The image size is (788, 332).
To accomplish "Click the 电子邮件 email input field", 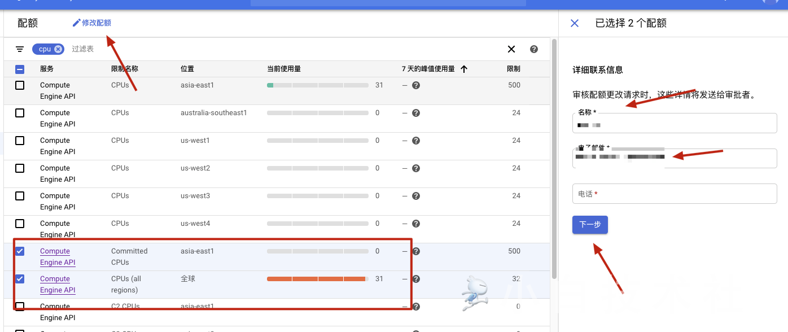I will (x=675, y=159).
